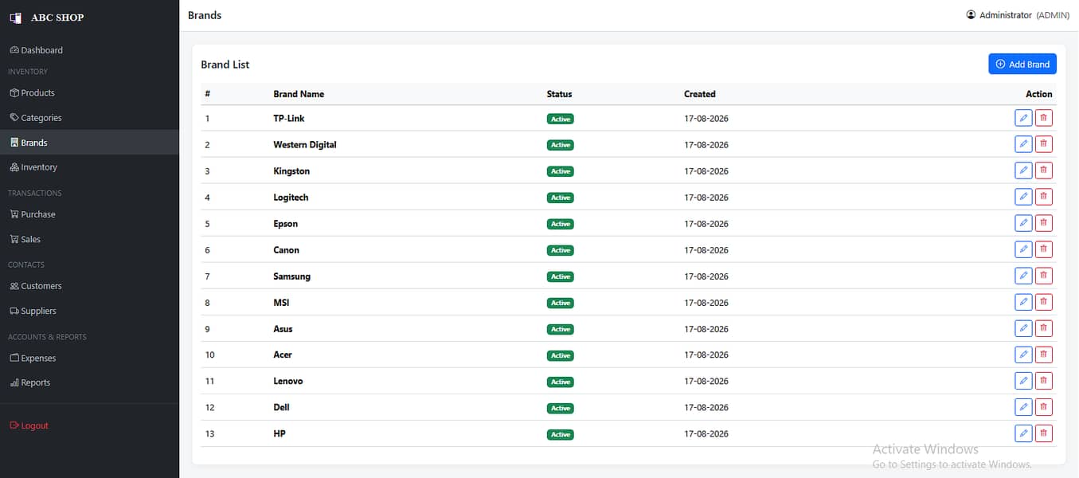This screenshot has width=1079, height=478.
Task: Click the ABC SHOP logo icon
Action: coord(16,18)
